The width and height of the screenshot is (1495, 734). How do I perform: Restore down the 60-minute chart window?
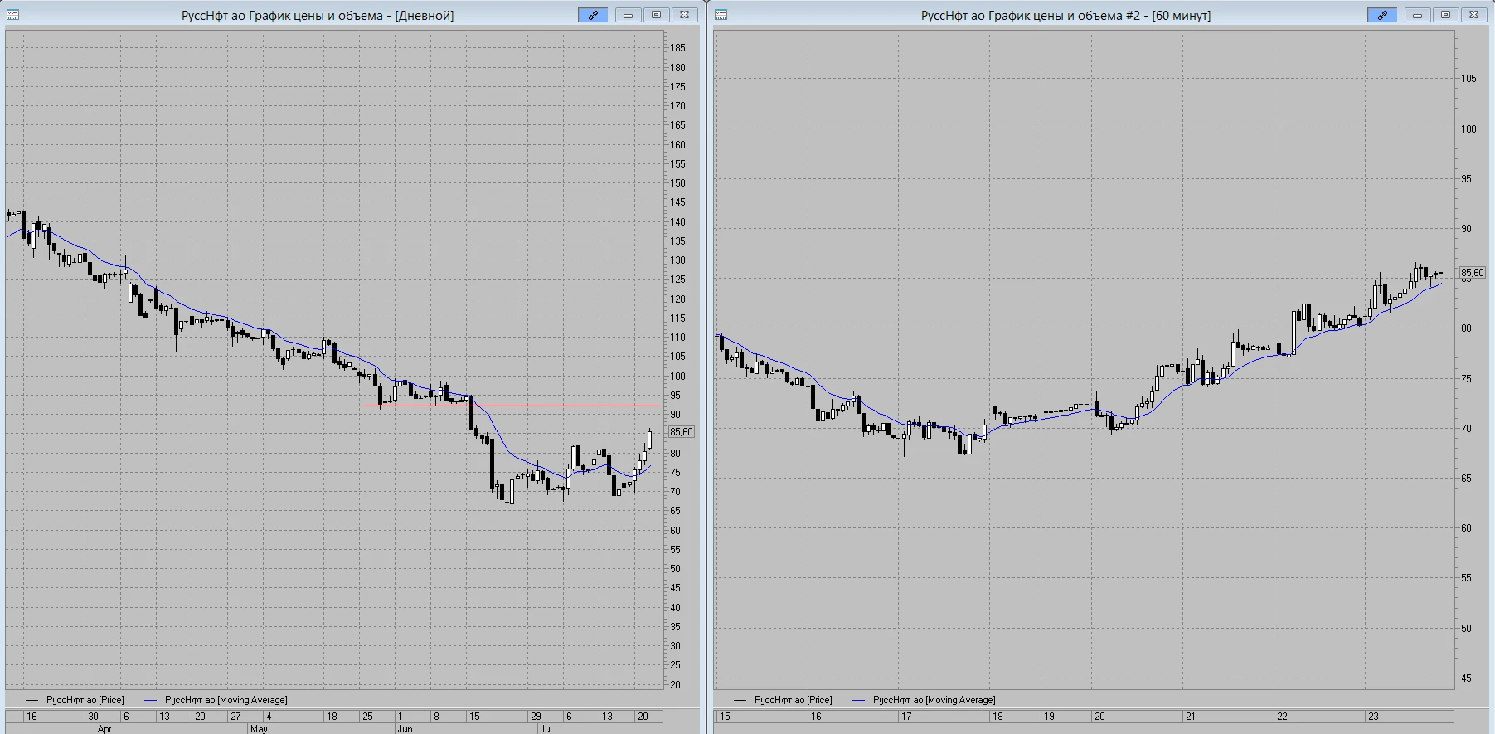1445,15
